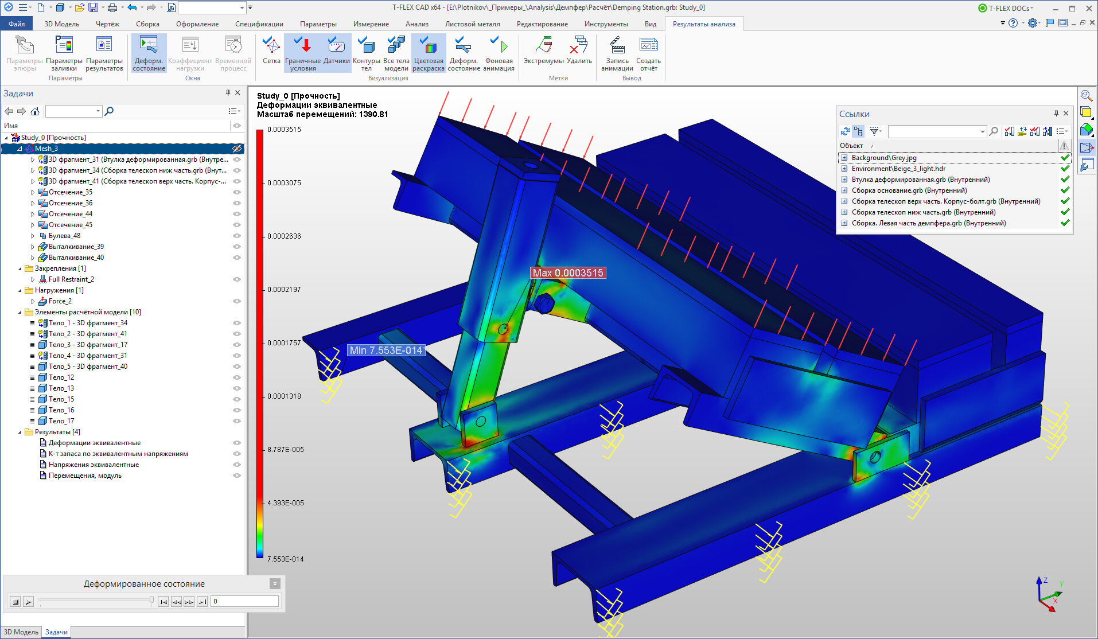Select Напряжения эквивалентные result
1098x639 pixels.
pyautogui.click(x=94, y=465)
